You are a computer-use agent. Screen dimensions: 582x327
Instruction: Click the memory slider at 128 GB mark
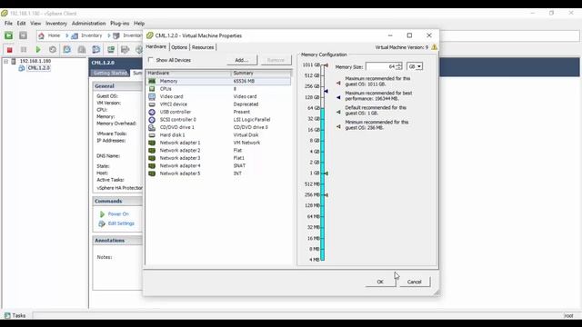pyautogui.click(x=323, y=97)
